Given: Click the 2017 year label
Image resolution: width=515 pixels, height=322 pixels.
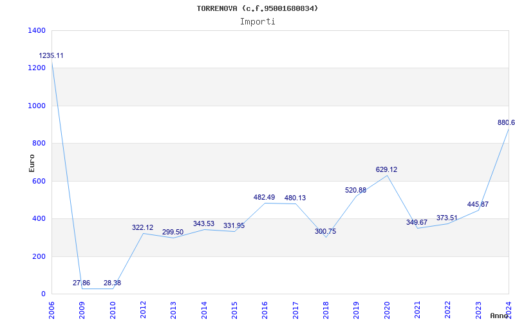Looking at the screenshot, I should pos(295,310).
